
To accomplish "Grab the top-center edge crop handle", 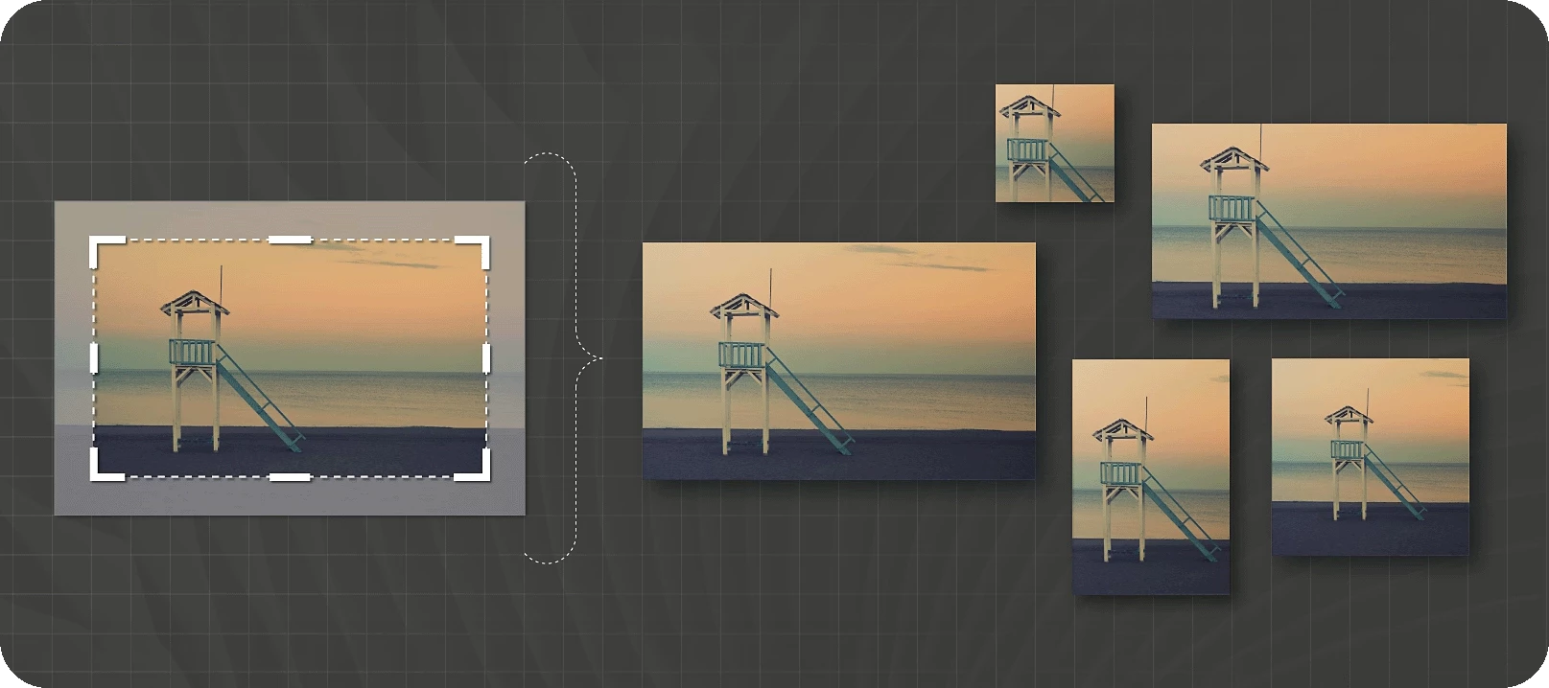I will (290, 240).
